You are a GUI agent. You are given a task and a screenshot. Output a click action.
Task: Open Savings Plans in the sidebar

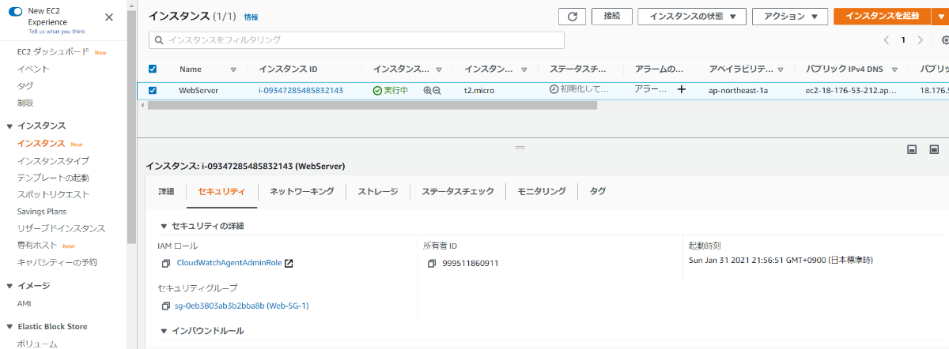click(x=42, y=212)
